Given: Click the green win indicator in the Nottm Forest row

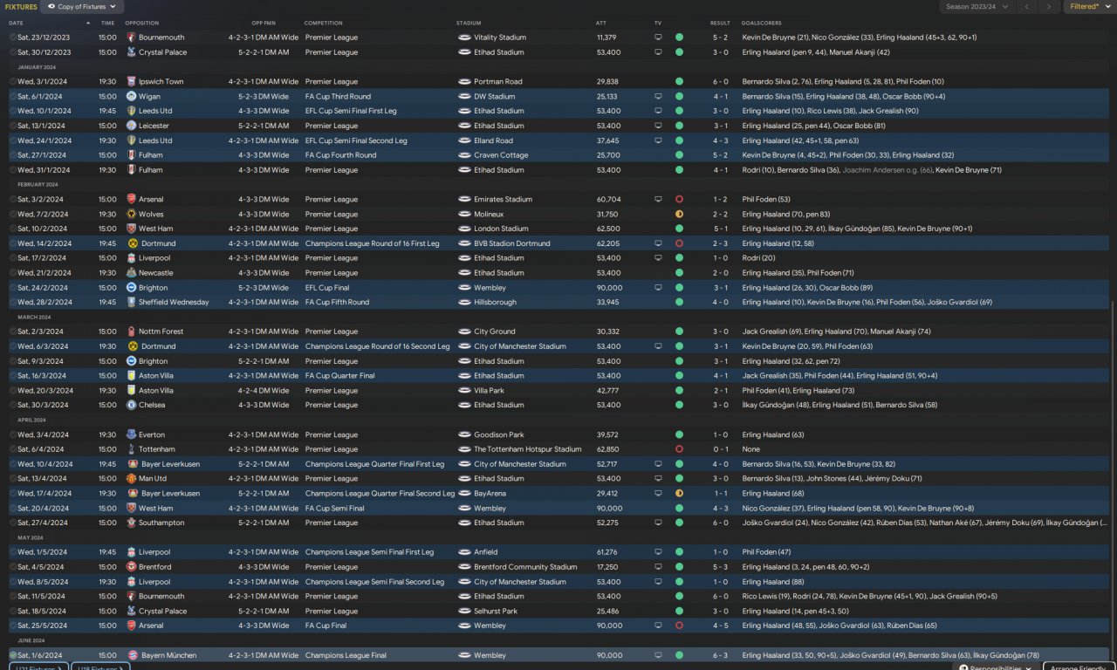Looking at the screenshot, I should tap(679, 332).
